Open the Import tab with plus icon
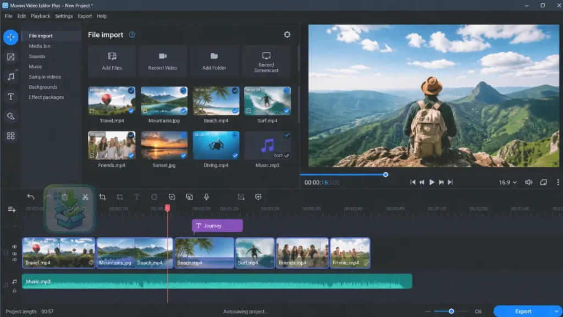The width and height of the screenshot is (563, 317). coord(11,37)
